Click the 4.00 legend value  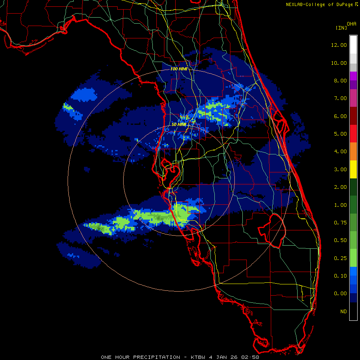[340, 152]
